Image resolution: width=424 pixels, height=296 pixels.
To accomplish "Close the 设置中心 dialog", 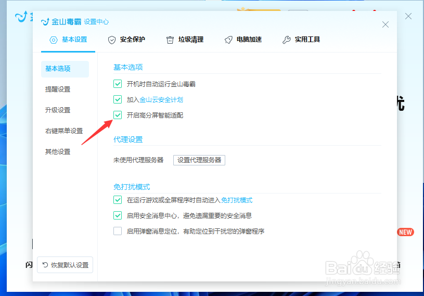I will point(386,24).
